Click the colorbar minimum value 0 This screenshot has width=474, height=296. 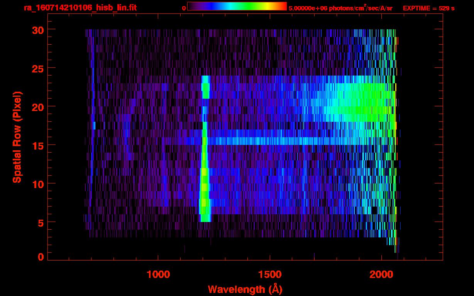pyautogui.click(x=184, y=8)
